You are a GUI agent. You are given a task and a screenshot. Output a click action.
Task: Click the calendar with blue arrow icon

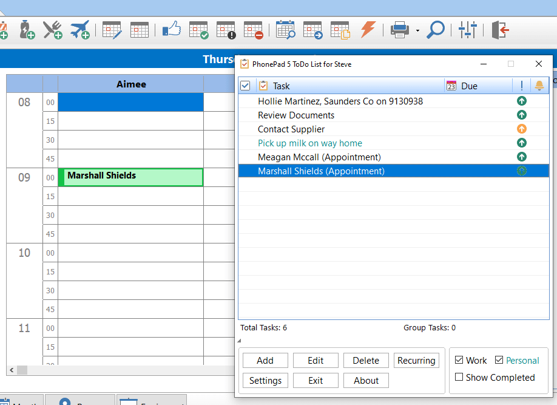[x=313, y=30]
